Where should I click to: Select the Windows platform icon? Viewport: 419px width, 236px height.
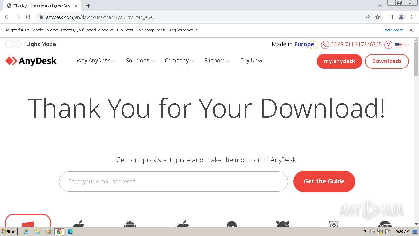point(28,221)
